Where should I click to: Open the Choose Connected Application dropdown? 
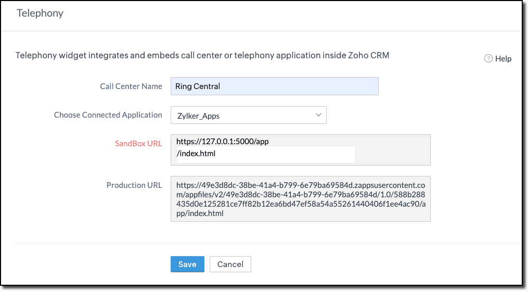248,116
